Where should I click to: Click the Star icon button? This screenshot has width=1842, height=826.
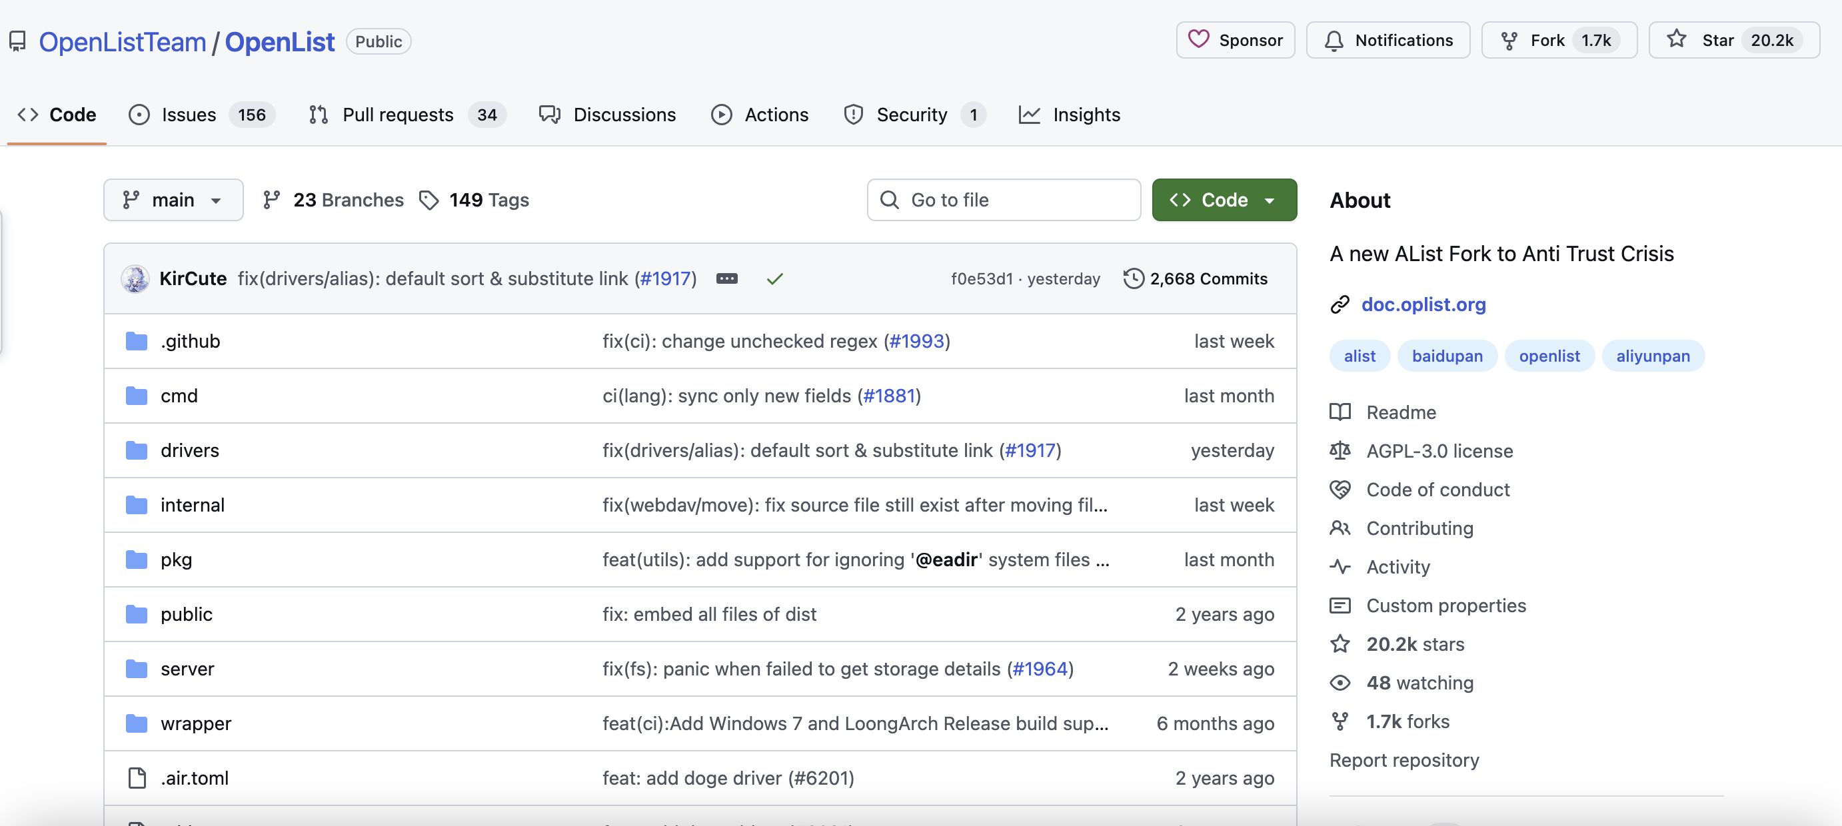1677,40
